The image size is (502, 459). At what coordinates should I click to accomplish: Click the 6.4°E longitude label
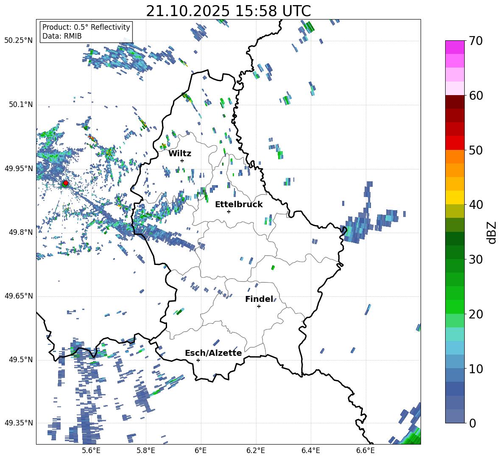point(310,451)
